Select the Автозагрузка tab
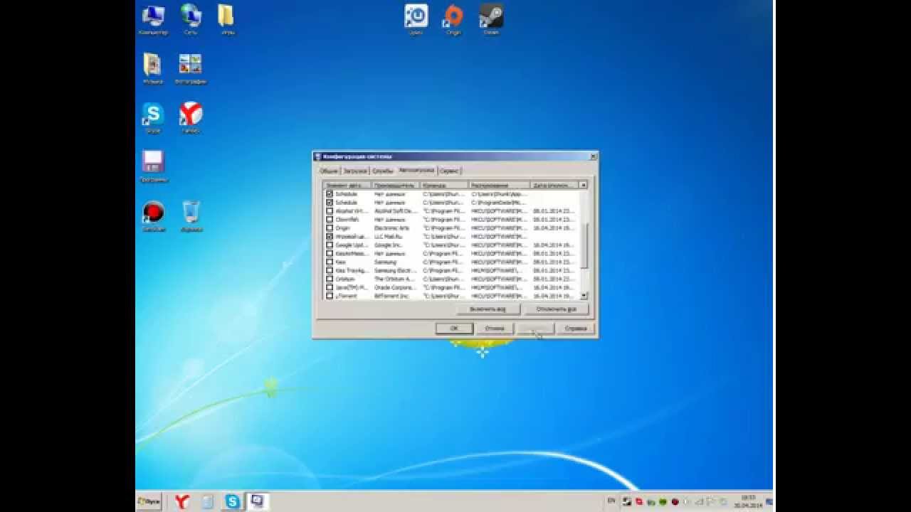Screen dimensions: 911x512 click(x=416, y=171)
